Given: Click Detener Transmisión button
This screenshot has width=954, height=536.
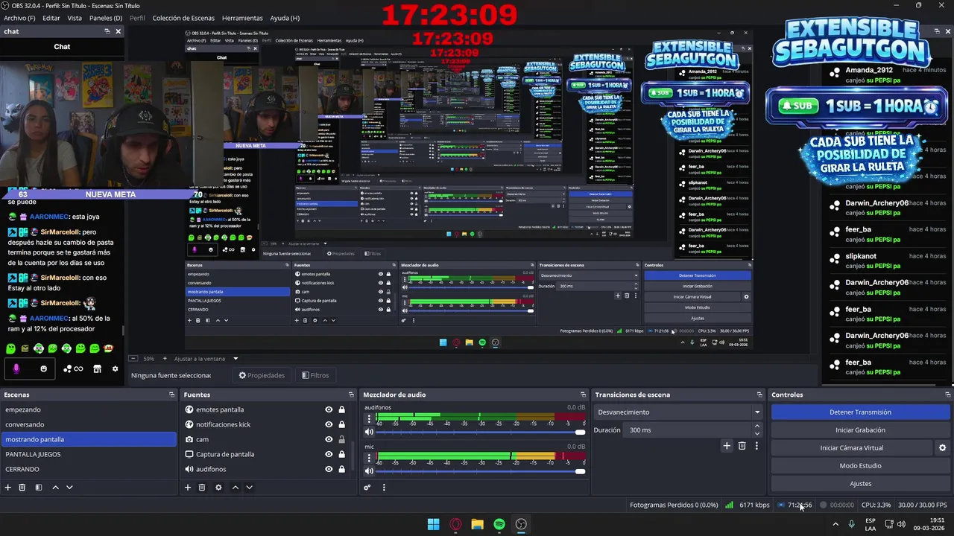Looking at the screenshot, I should (860, 412).
